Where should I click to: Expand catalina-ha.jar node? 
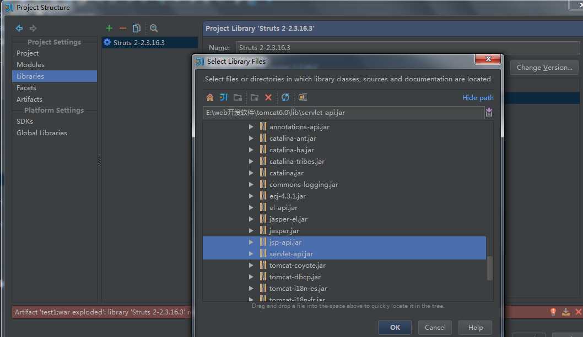(x=251, y=150)
